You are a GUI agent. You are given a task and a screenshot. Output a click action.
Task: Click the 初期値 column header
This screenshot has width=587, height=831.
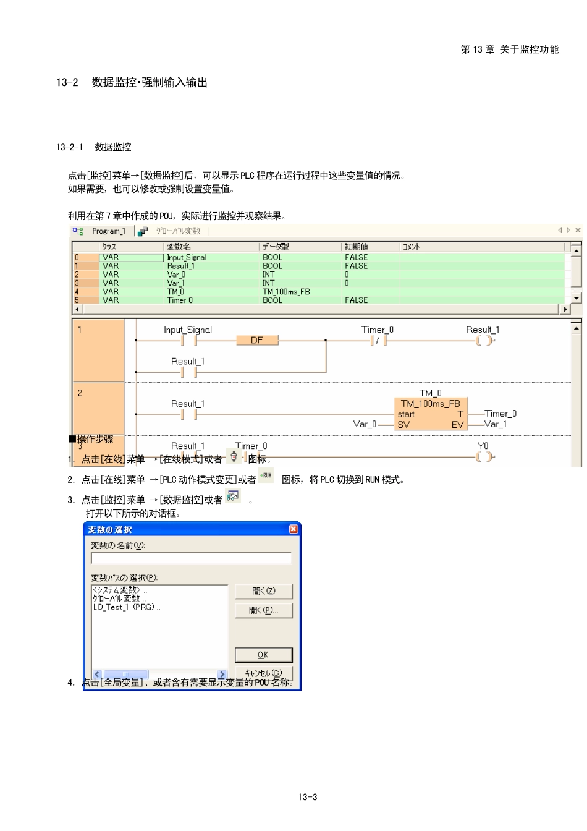pos(371,247)
